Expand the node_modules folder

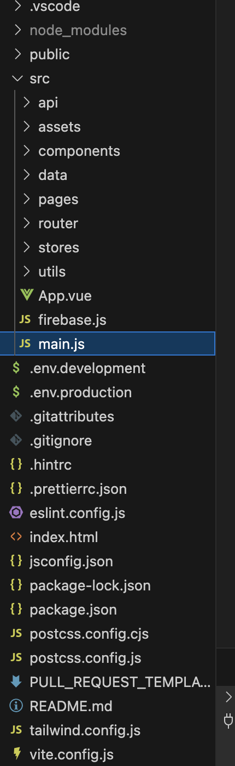click(x=17, y=30)
